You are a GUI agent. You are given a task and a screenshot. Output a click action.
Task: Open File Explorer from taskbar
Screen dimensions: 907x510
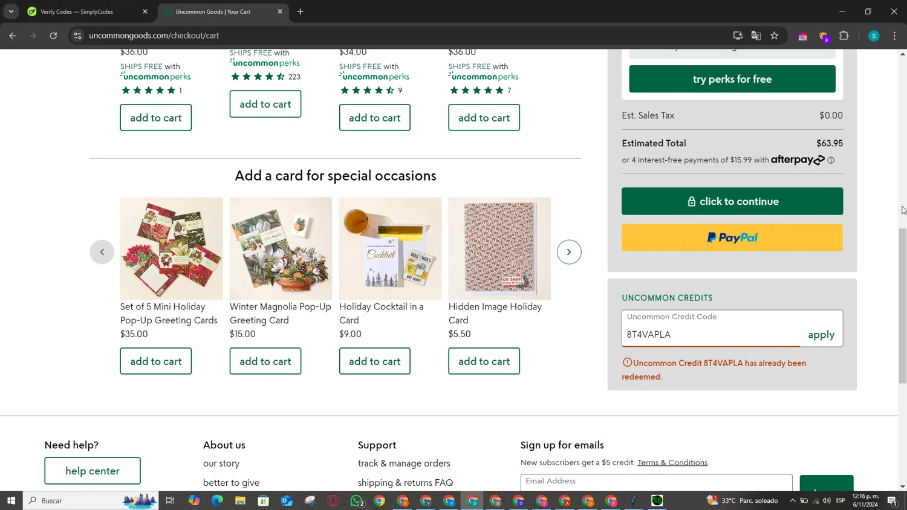pyautogui.click(x=240, y=500)
